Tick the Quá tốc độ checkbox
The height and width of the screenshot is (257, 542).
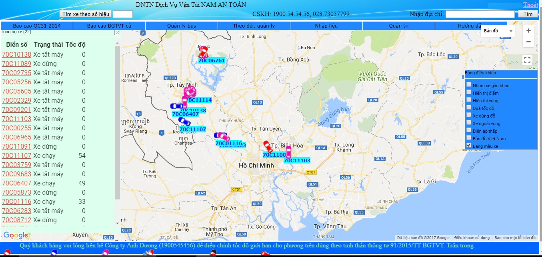469,107
